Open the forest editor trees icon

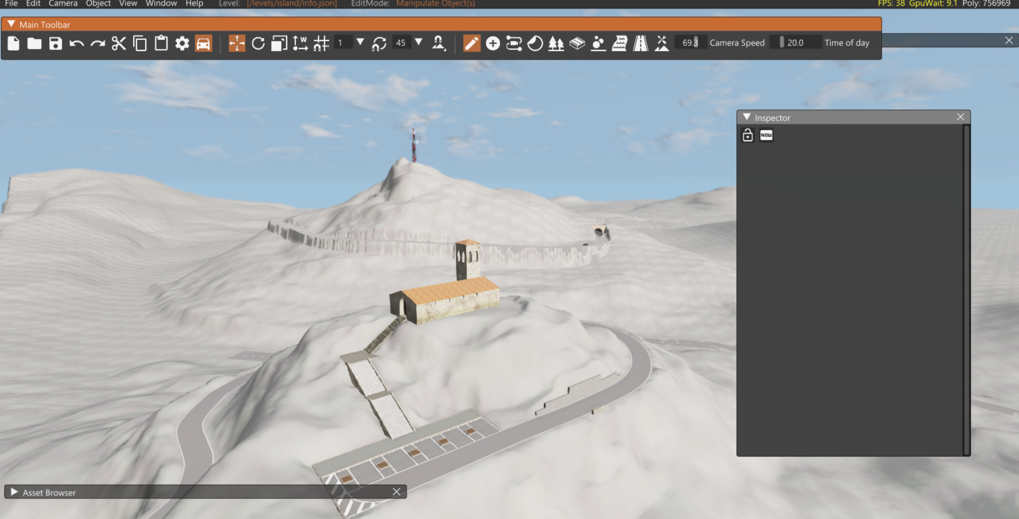point(556,43)
